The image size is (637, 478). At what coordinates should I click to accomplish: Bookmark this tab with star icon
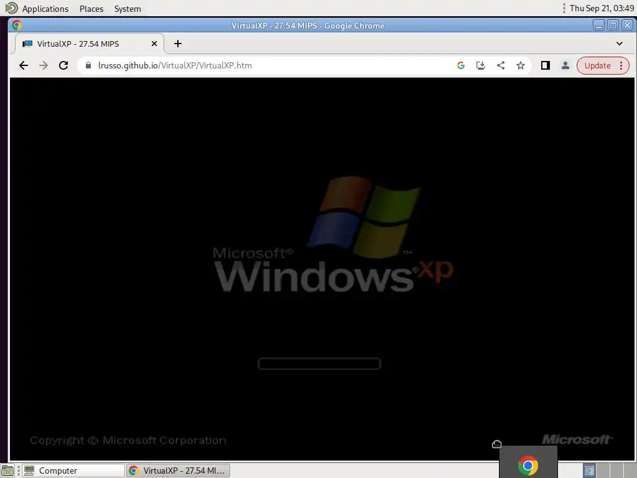click(521, 65)
